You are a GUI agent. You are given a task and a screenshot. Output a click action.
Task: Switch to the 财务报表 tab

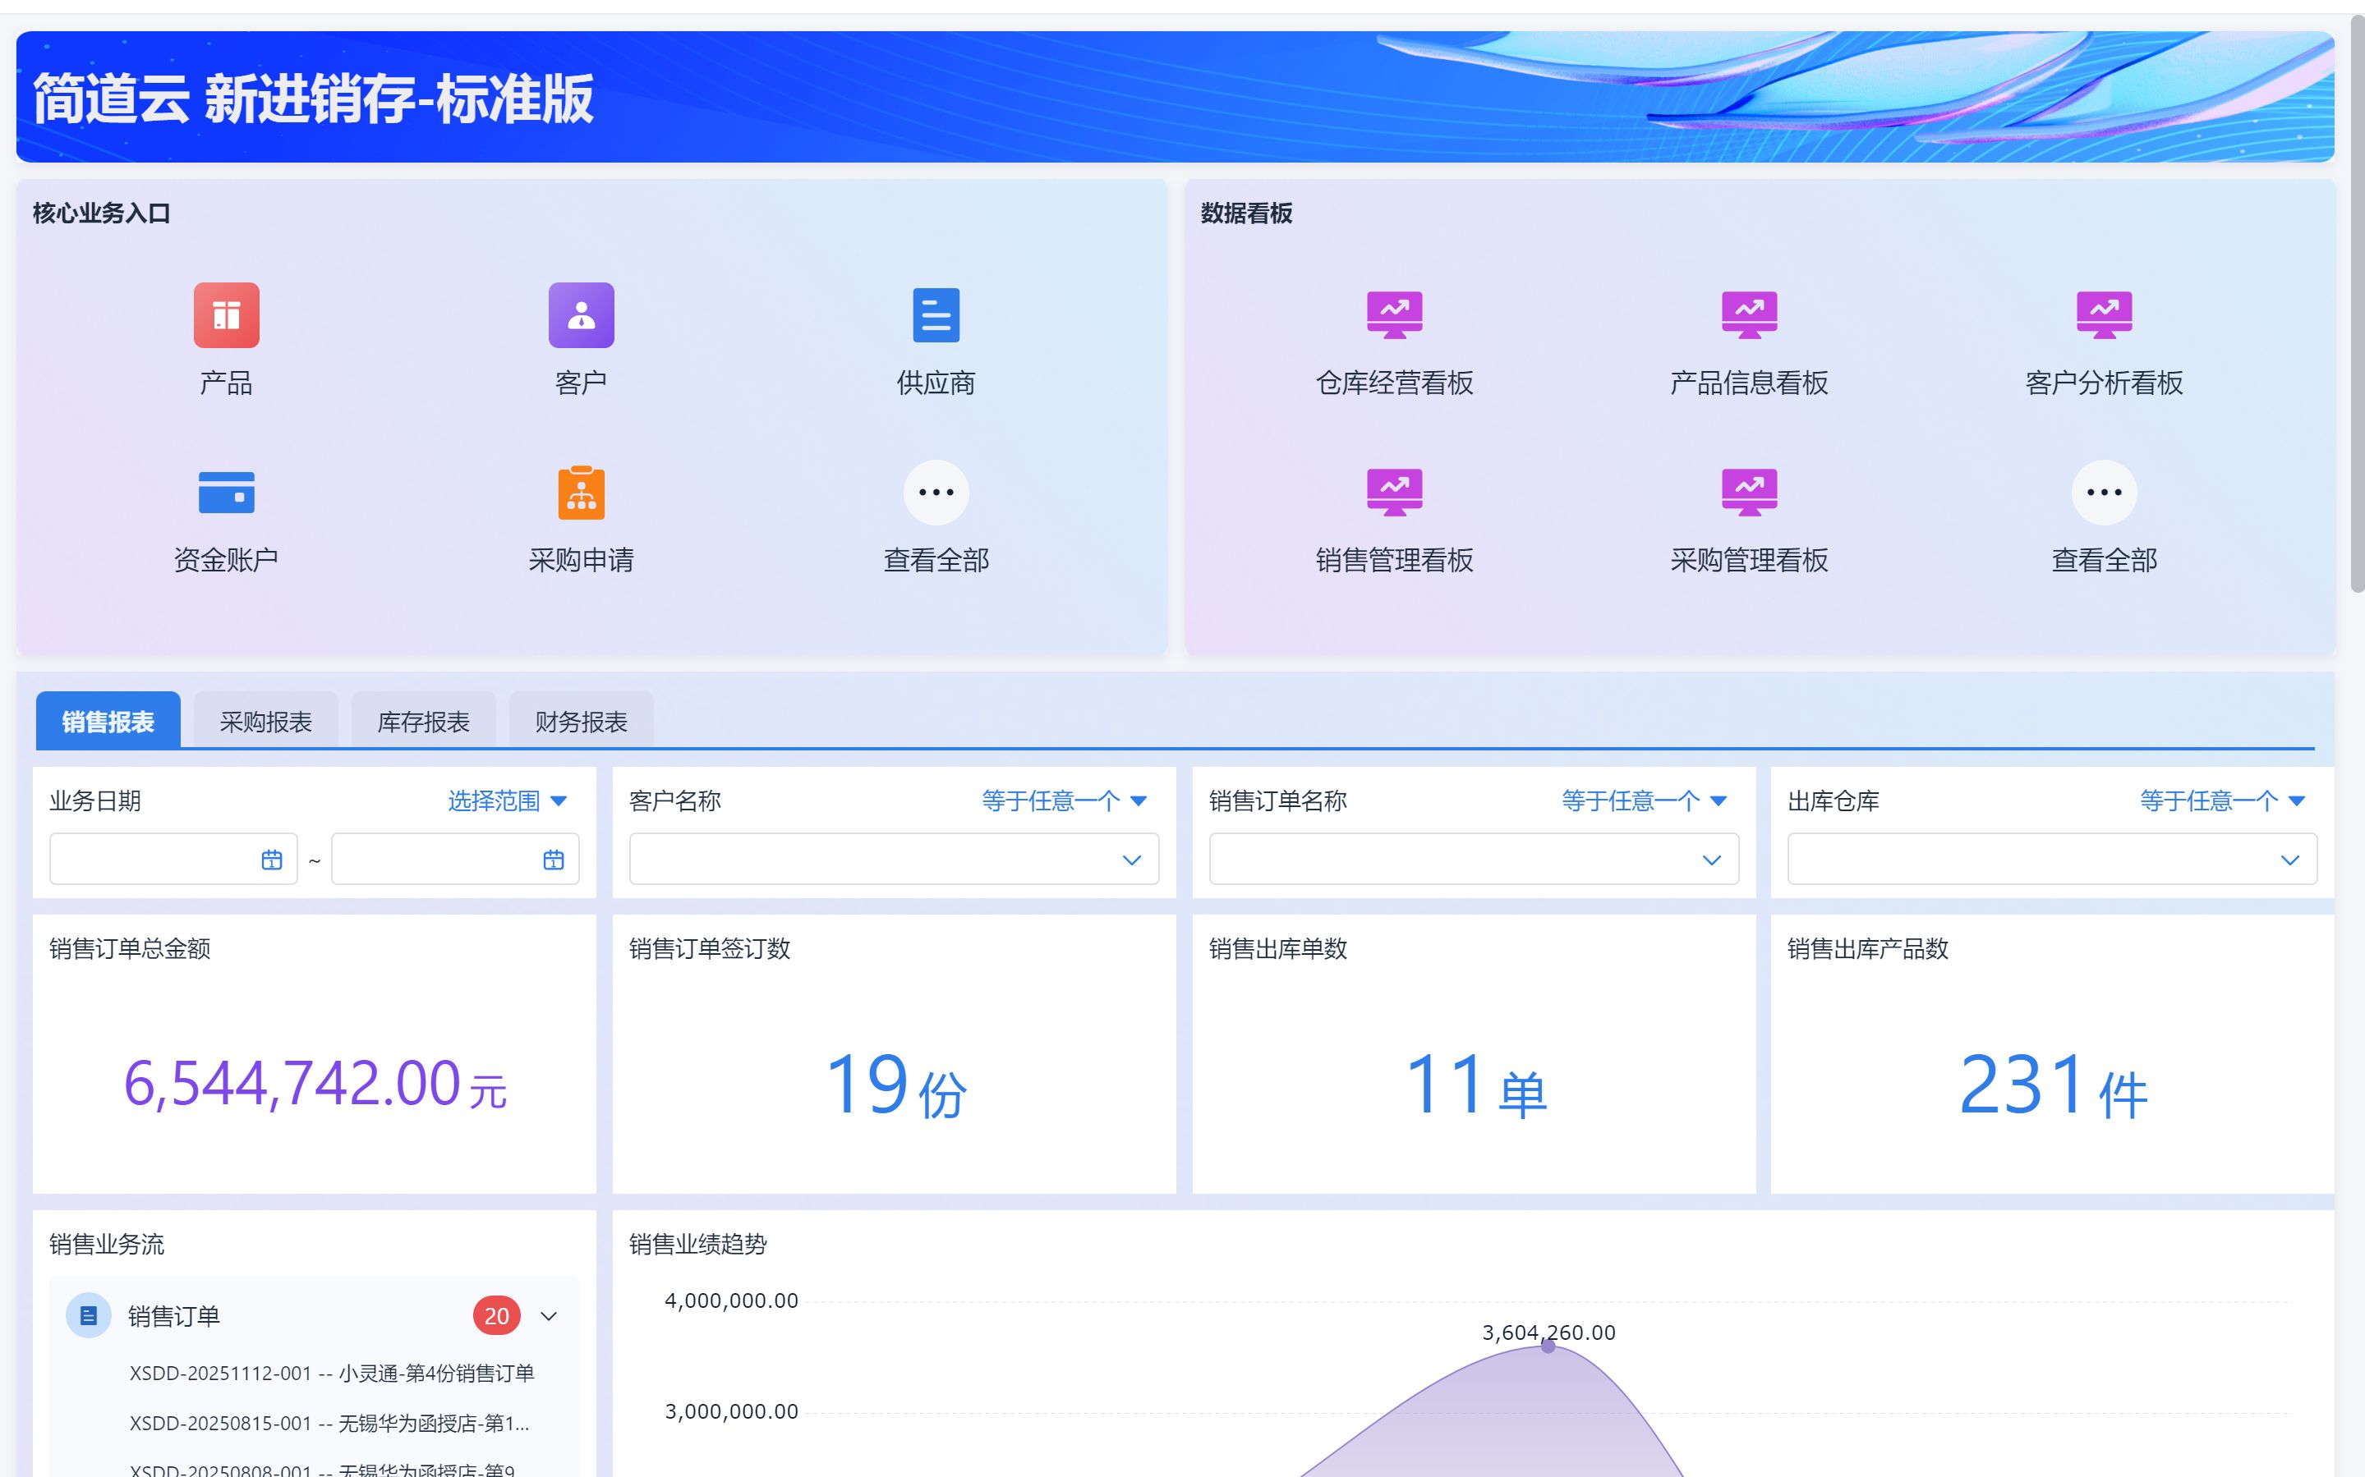[581, 722]
